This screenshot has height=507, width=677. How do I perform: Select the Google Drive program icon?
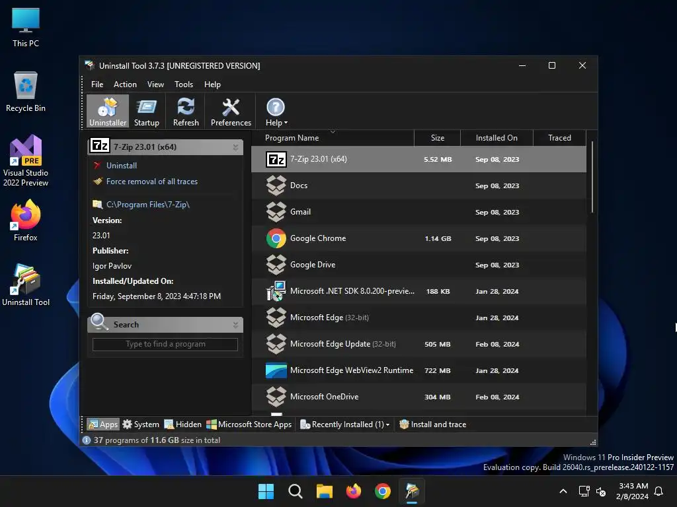tap(276, 265)
